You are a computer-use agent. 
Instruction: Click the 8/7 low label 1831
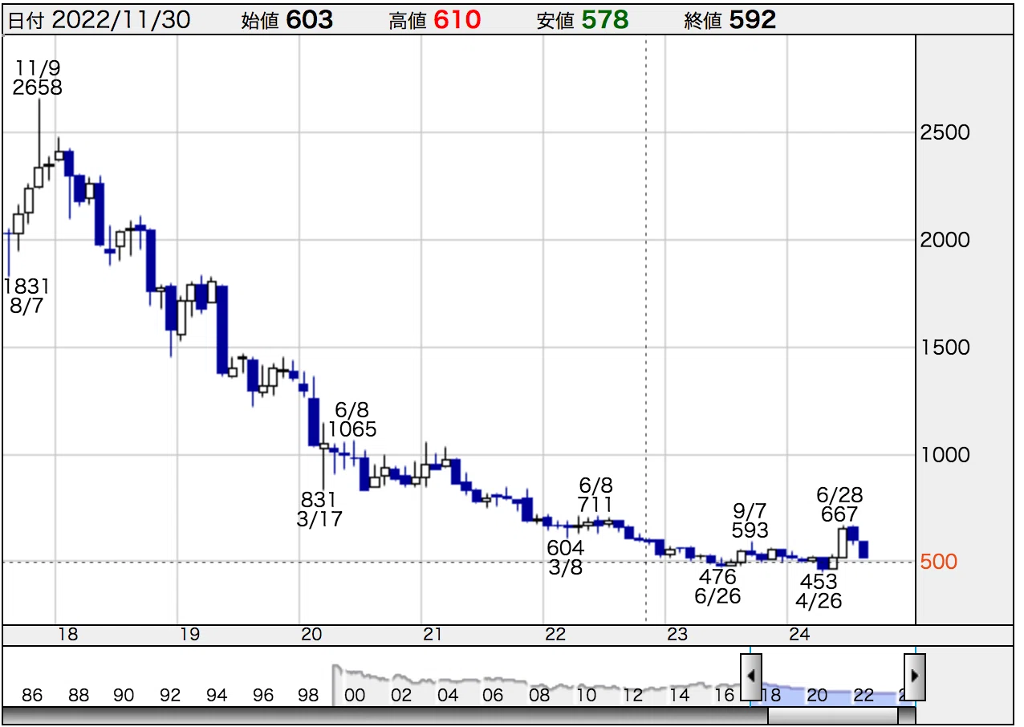point(26,286)
